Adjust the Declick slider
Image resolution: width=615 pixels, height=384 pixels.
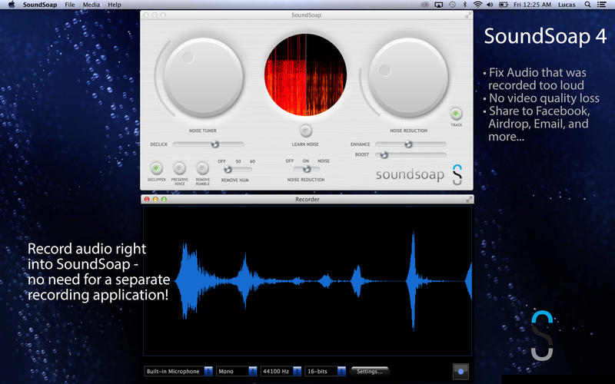click(208, 144)
